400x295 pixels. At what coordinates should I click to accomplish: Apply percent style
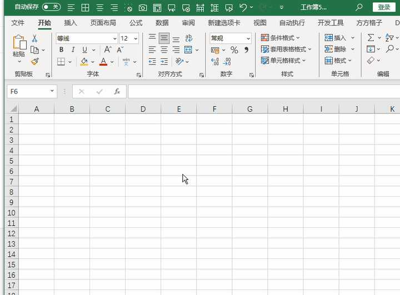point(234,50)
